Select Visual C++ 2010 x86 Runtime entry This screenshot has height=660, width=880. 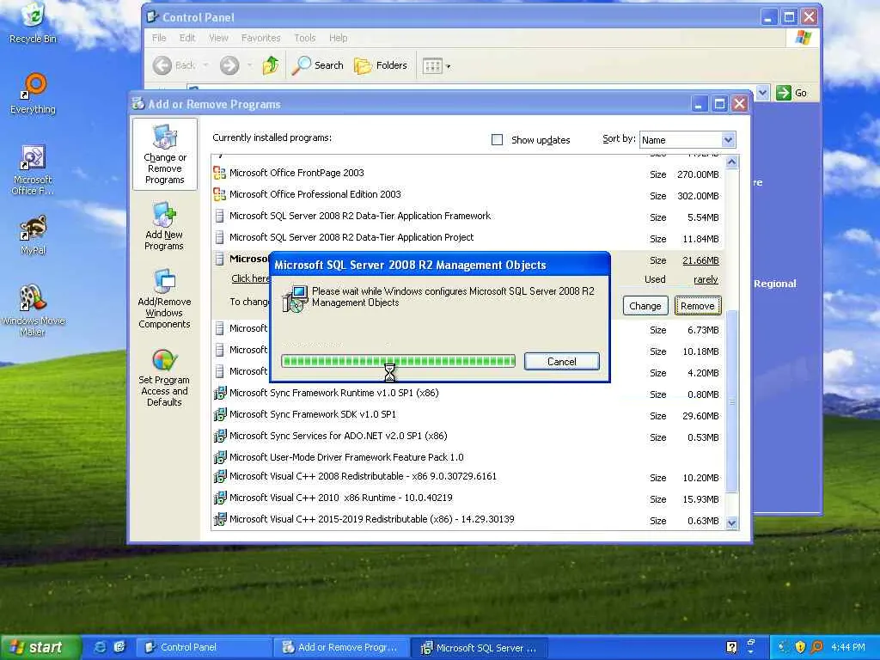(467, 498)
